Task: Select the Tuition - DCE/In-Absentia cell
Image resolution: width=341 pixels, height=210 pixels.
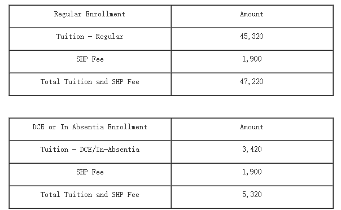Action: [x=90, y=152]
